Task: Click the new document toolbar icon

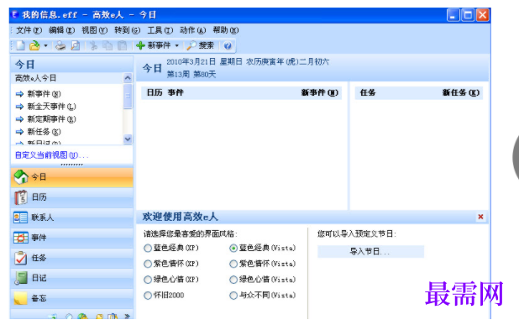Action: click(20, 45)
